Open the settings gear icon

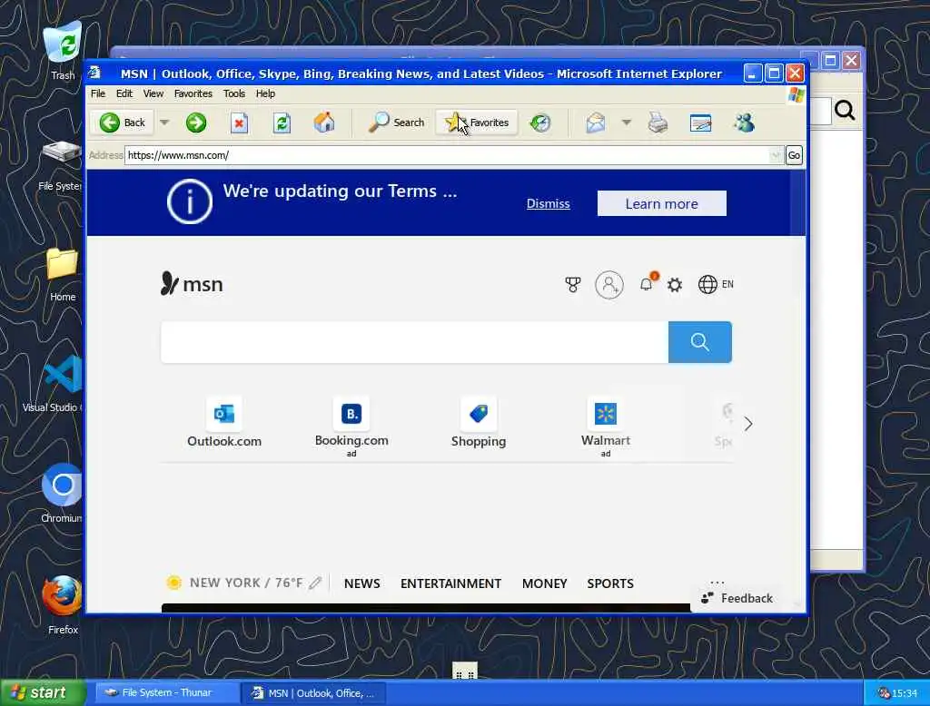(x=675, y=285)
